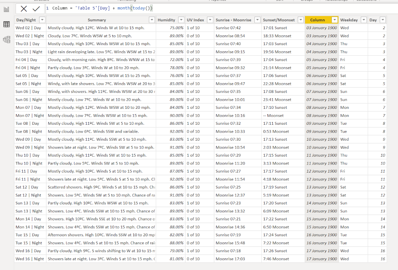The image size is (398, 270).
Task: Select the "Afternoon showers" summary cell
Action: [101, 235]
